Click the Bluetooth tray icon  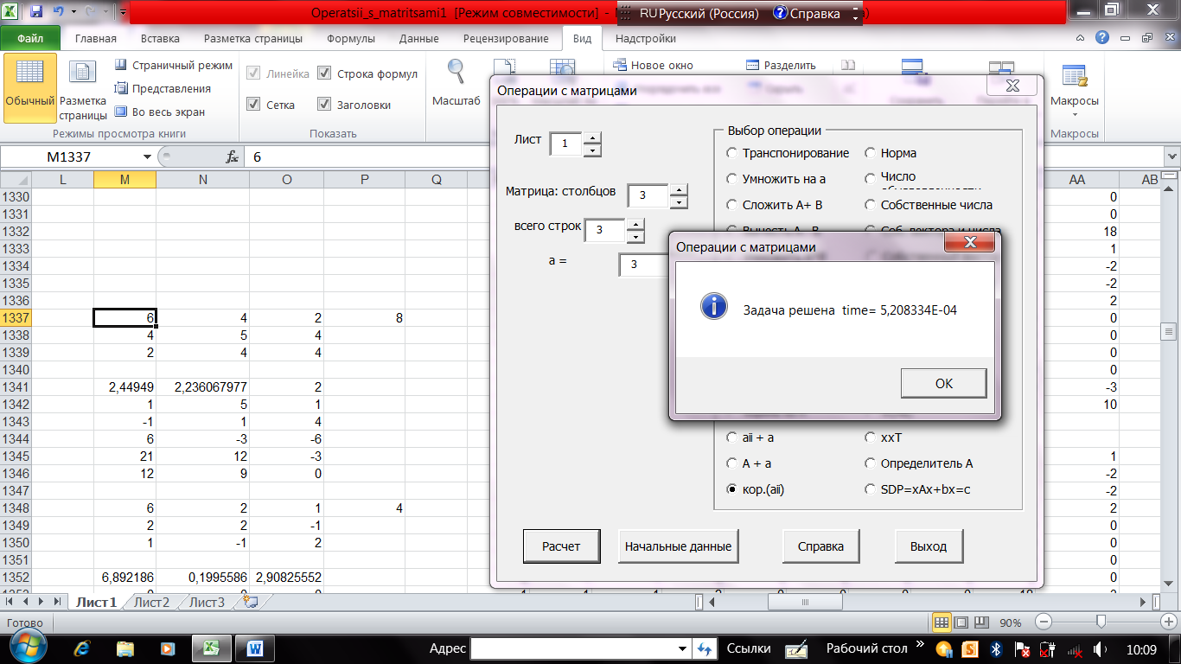click(996, 648)
